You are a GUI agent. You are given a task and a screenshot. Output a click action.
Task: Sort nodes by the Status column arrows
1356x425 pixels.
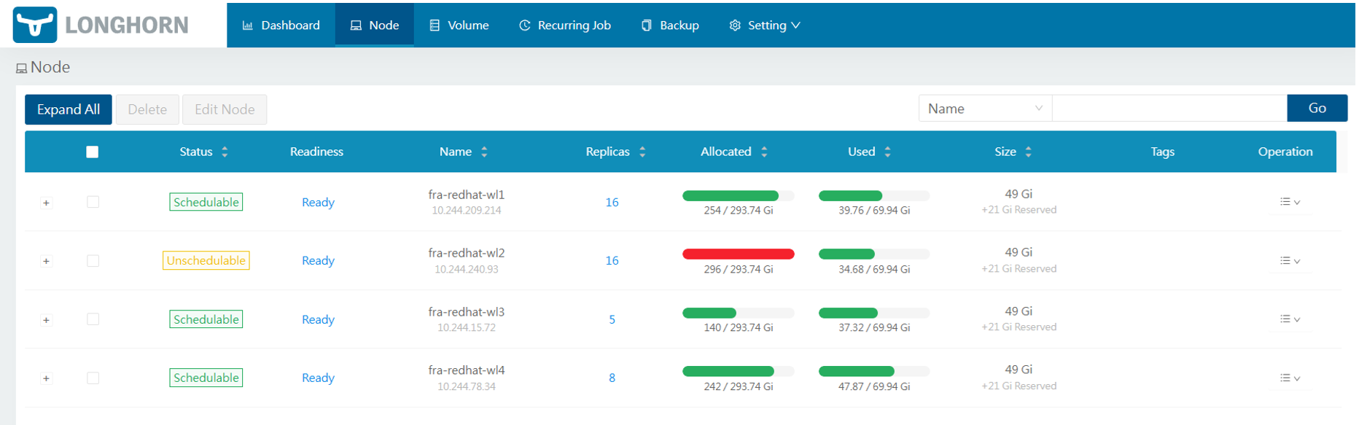pyautogui.click(x=225, y=152)
